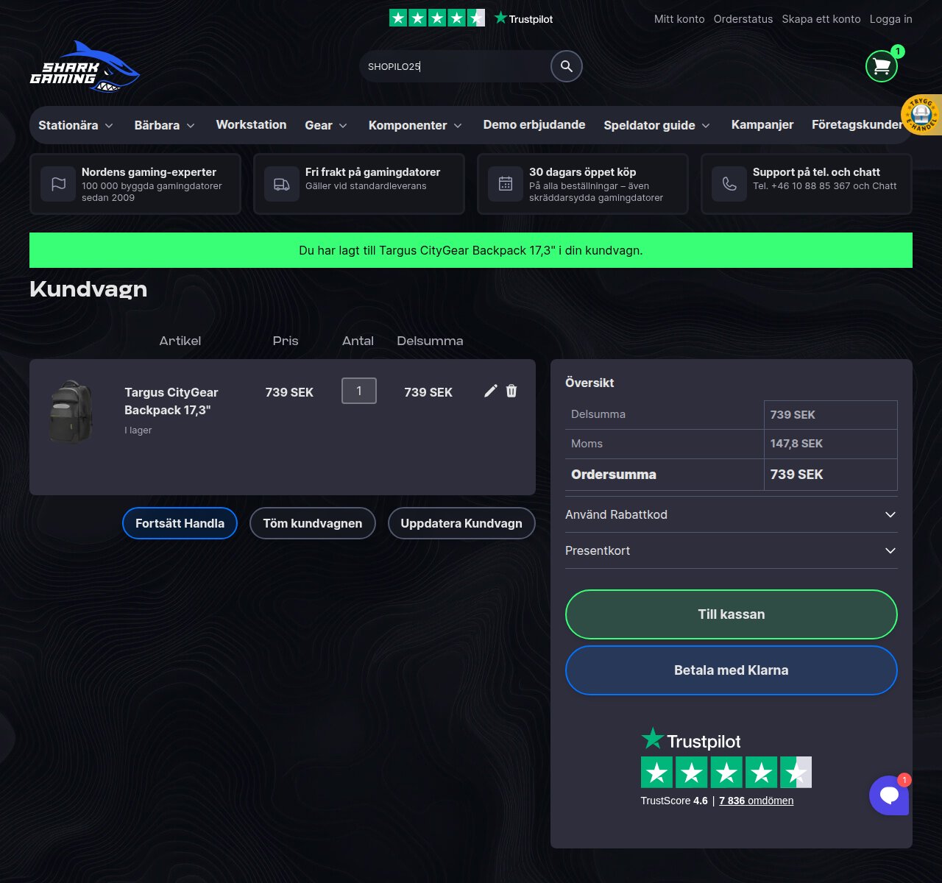Click the Targus backpack thumbnail
The width and height of the screenshot is (942, 883).
tap(71, 412)
